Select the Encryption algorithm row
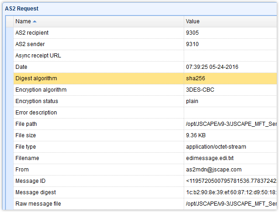This screenshot has height=212, width=279. click(x=41, y=90)
